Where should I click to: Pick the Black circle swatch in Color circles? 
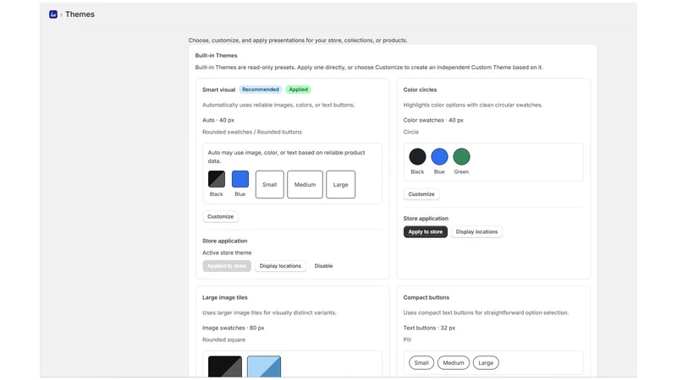417,156
